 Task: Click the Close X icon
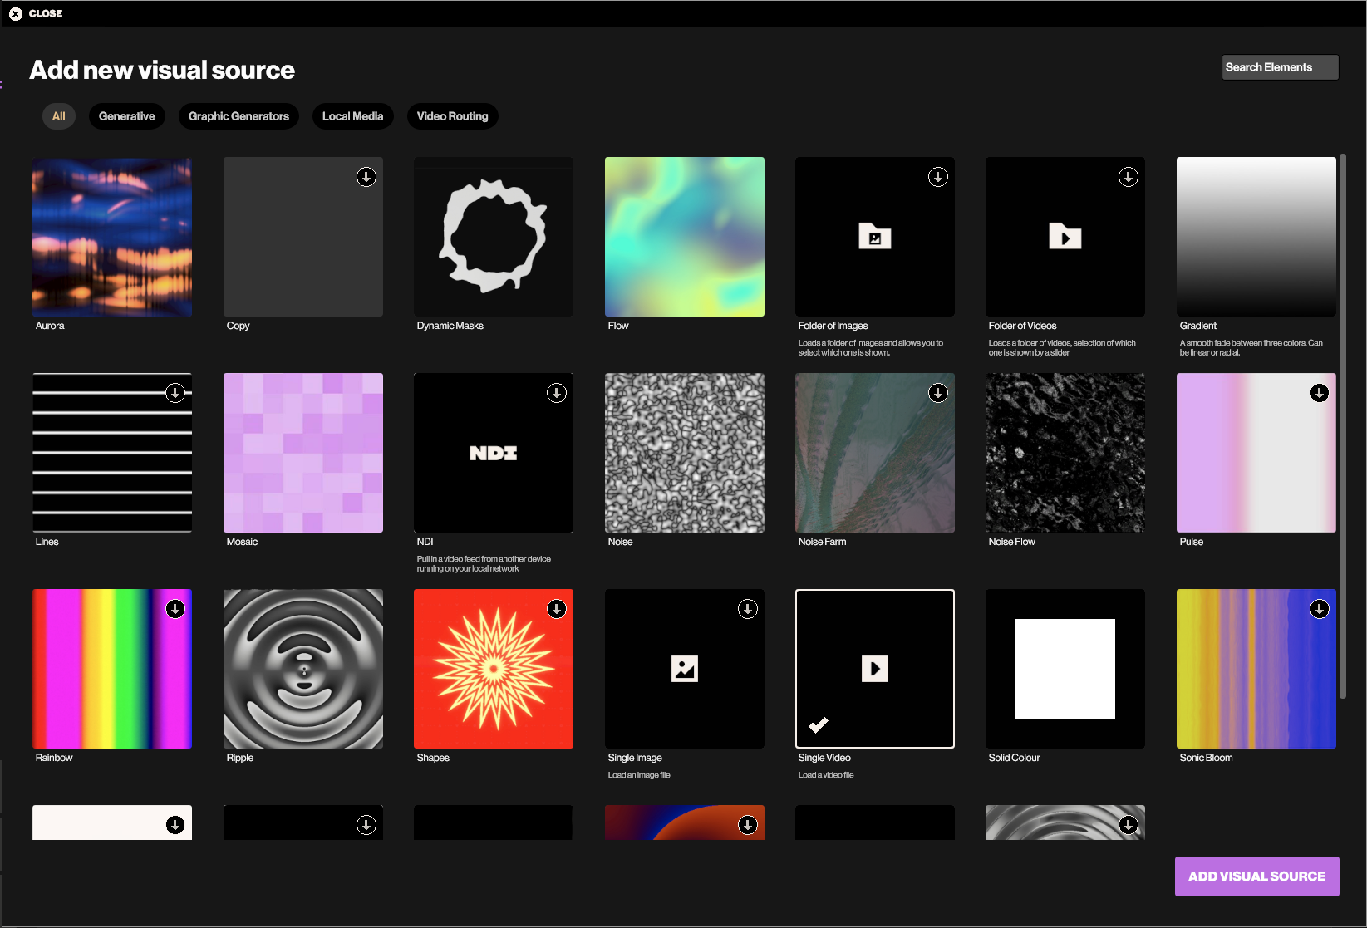(x=16, y=14)
